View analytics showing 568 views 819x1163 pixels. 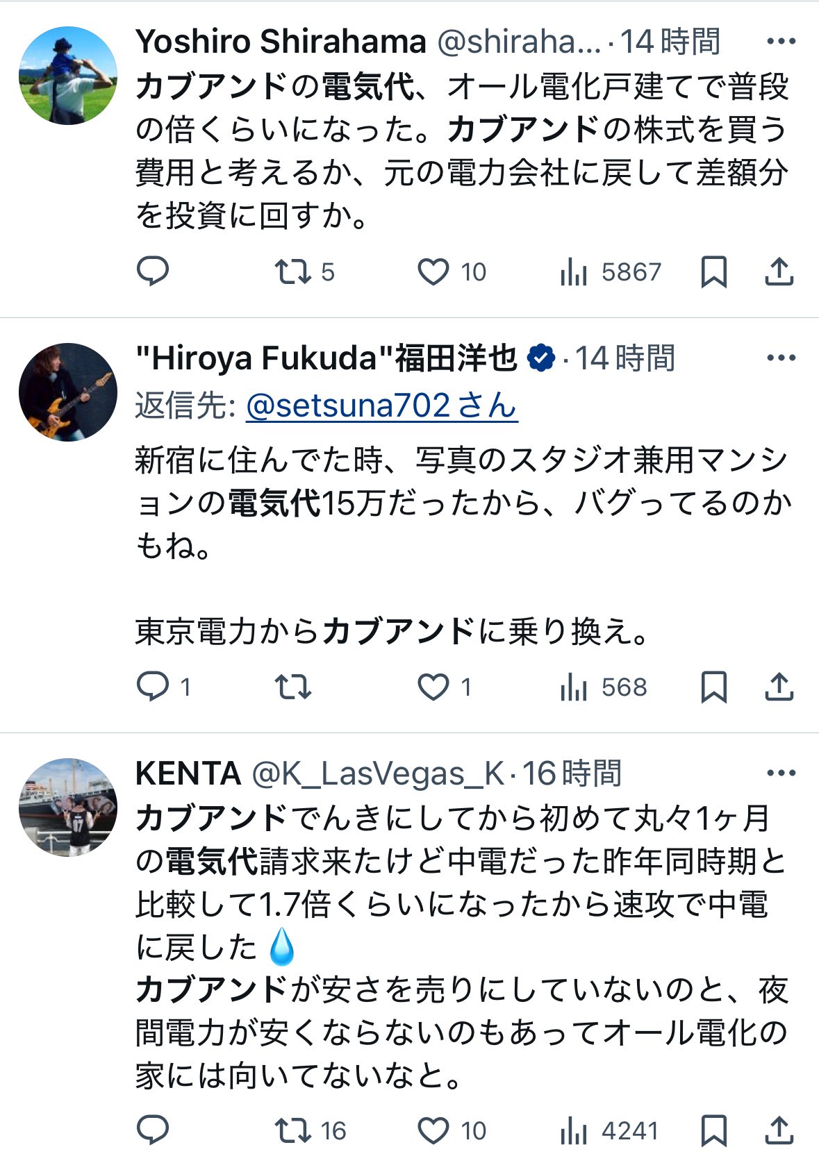(x=603, y=687)
